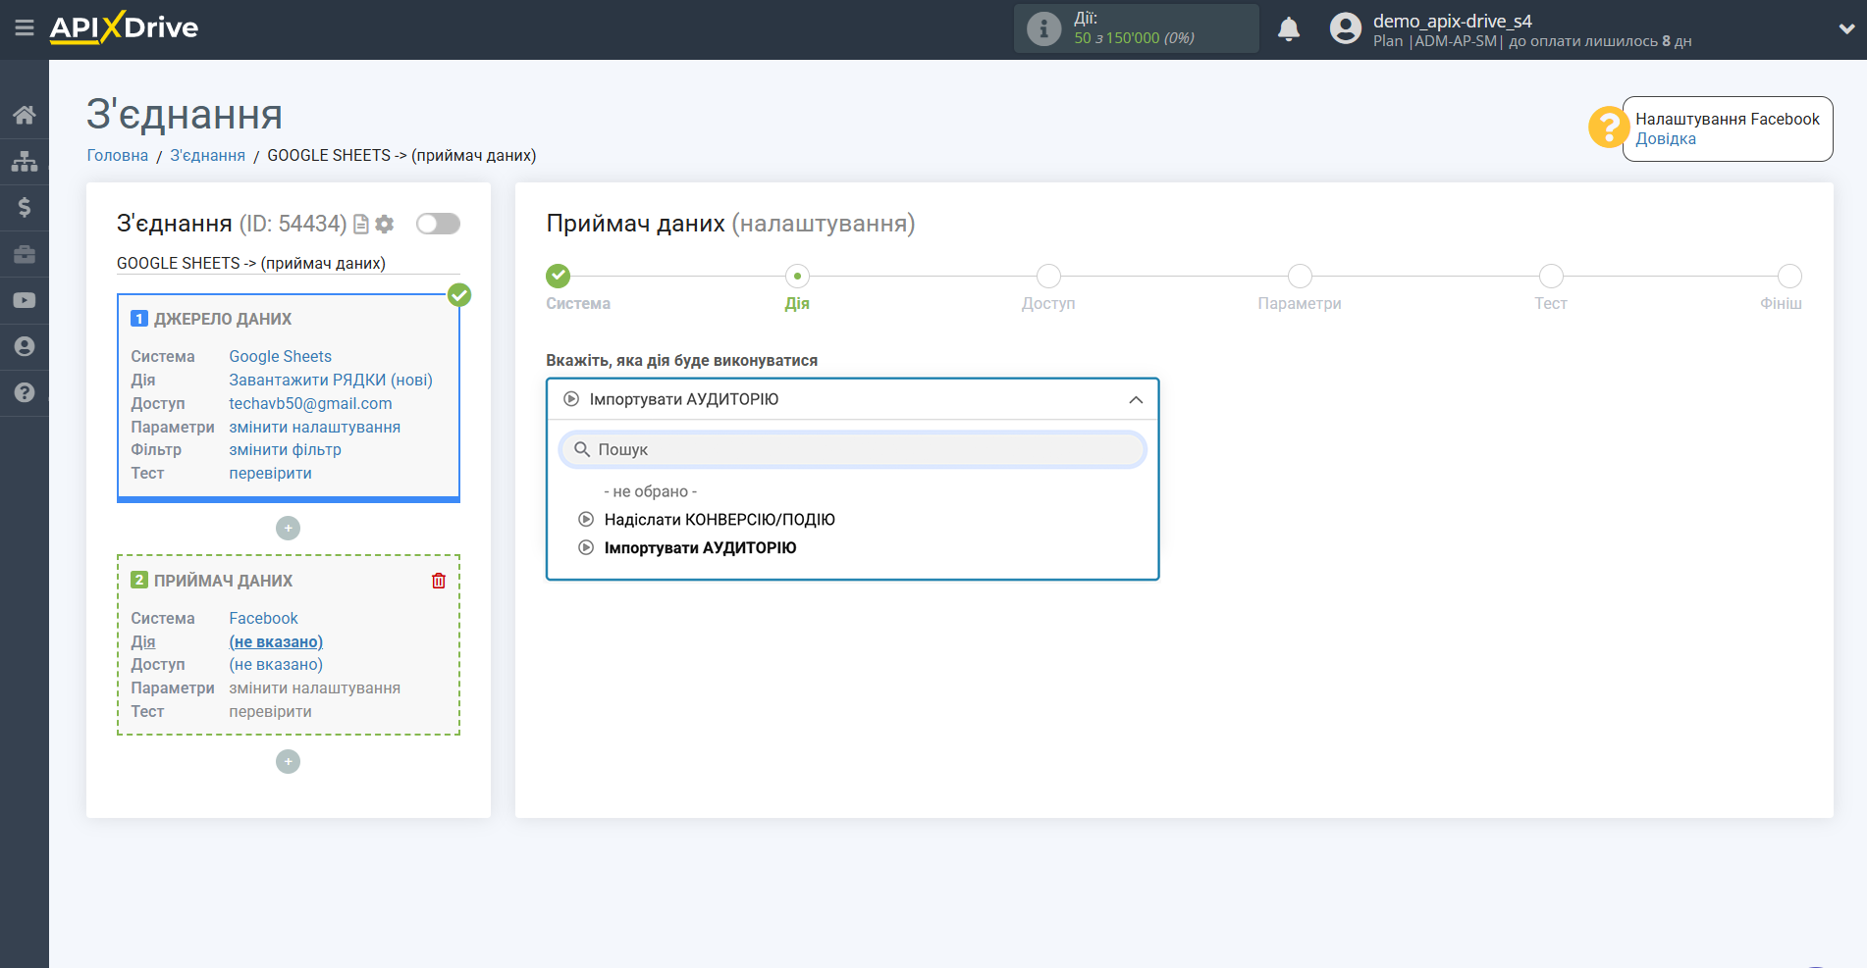Click the techavb50@gmail.com access link
Viewport: 1867px width, 968px height.
click(310, 403)
